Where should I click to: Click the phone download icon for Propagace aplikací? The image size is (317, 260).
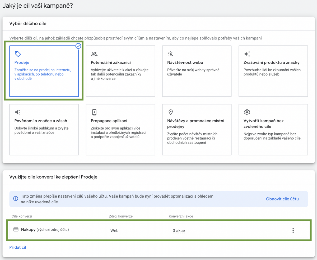(x=94, y=112)
